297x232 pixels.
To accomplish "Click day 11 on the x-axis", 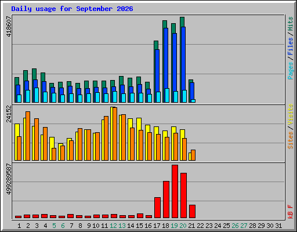I will [104, 226].
